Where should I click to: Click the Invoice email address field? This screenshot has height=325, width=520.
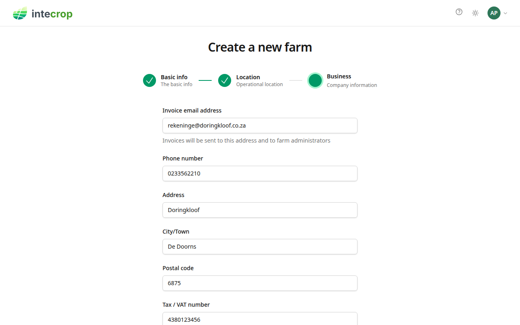pyautogui.click(x=260, y=126)
